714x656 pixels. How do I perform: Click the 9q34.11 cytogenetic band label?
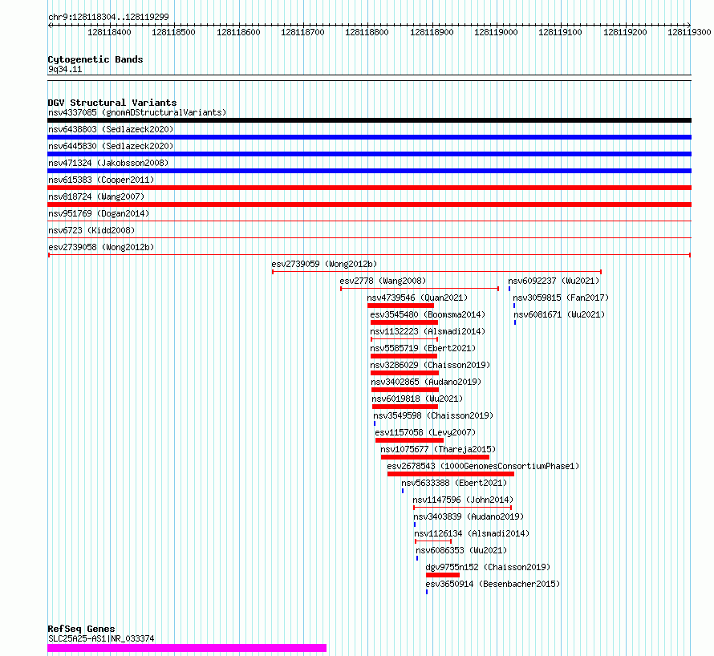[65, 70]
